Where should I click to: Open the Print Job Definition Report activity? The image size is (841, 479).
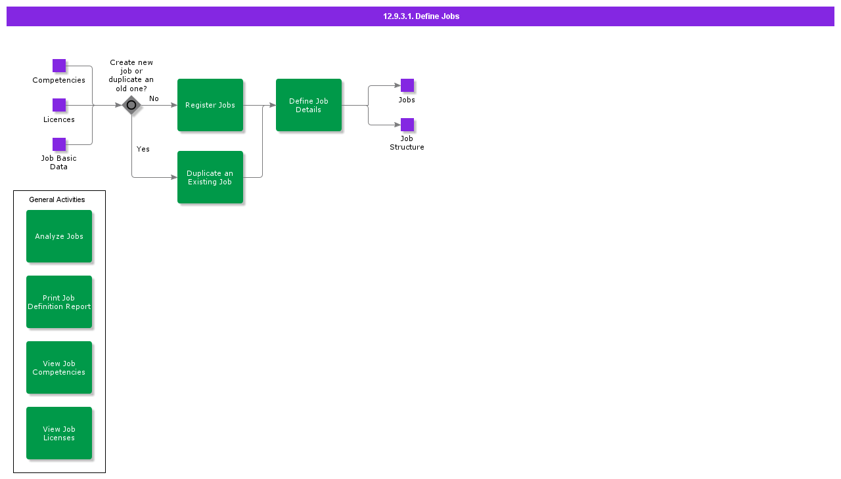(59, 302)
